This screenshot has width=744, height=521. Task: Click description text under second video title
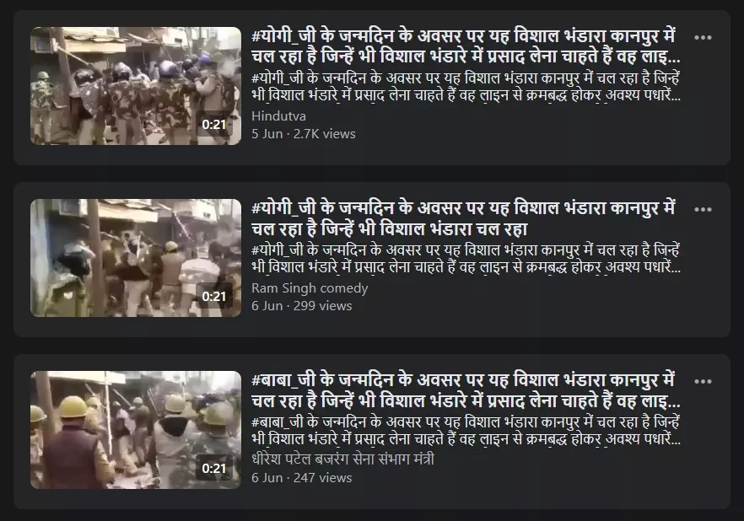click(x=466, y=259)
